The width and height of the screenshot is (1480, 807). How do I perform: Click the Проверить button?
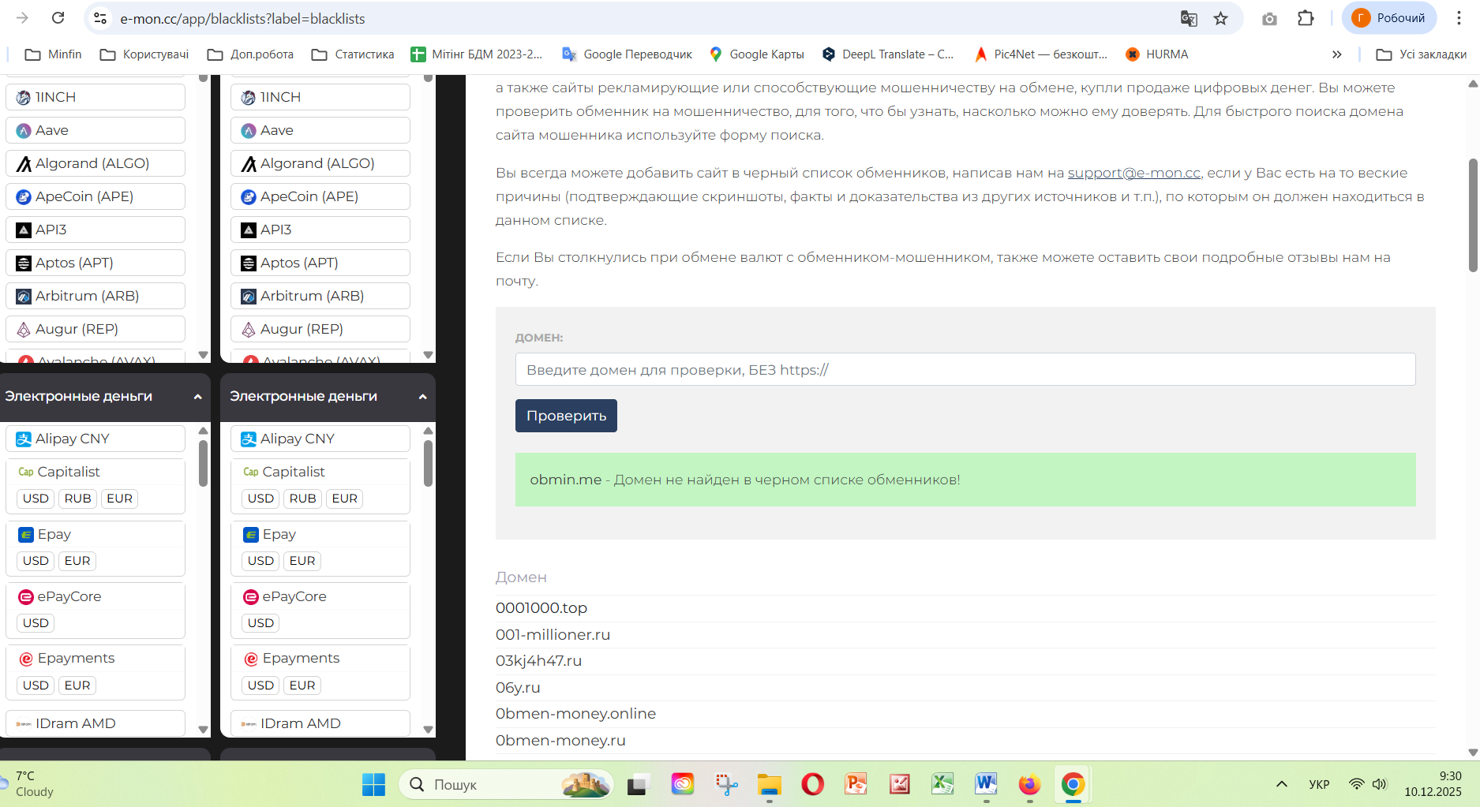pos(566,416)
